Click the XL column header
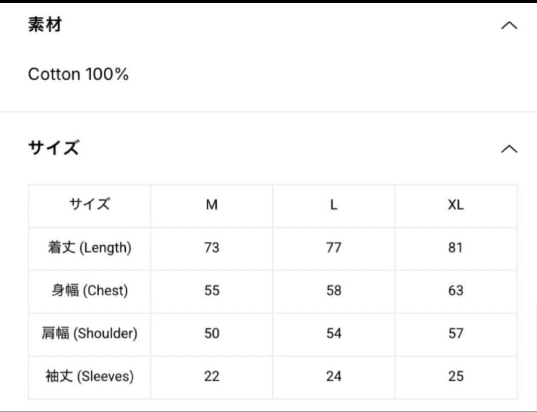Viewport: 537px width, 412px height. [x=455, y=205]
